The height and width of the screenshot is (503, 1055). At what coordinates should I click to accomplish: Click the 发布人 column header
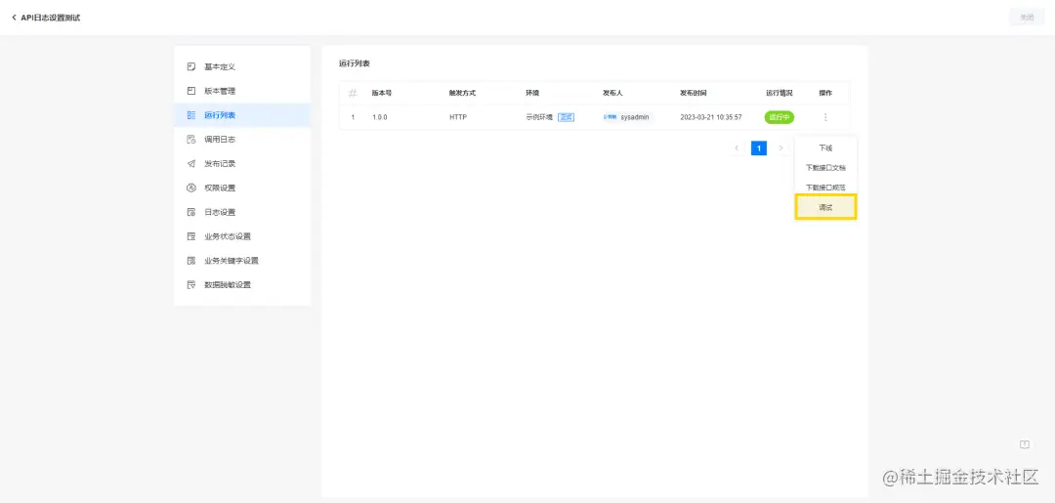pyautogui.click(x=612, y=93)
